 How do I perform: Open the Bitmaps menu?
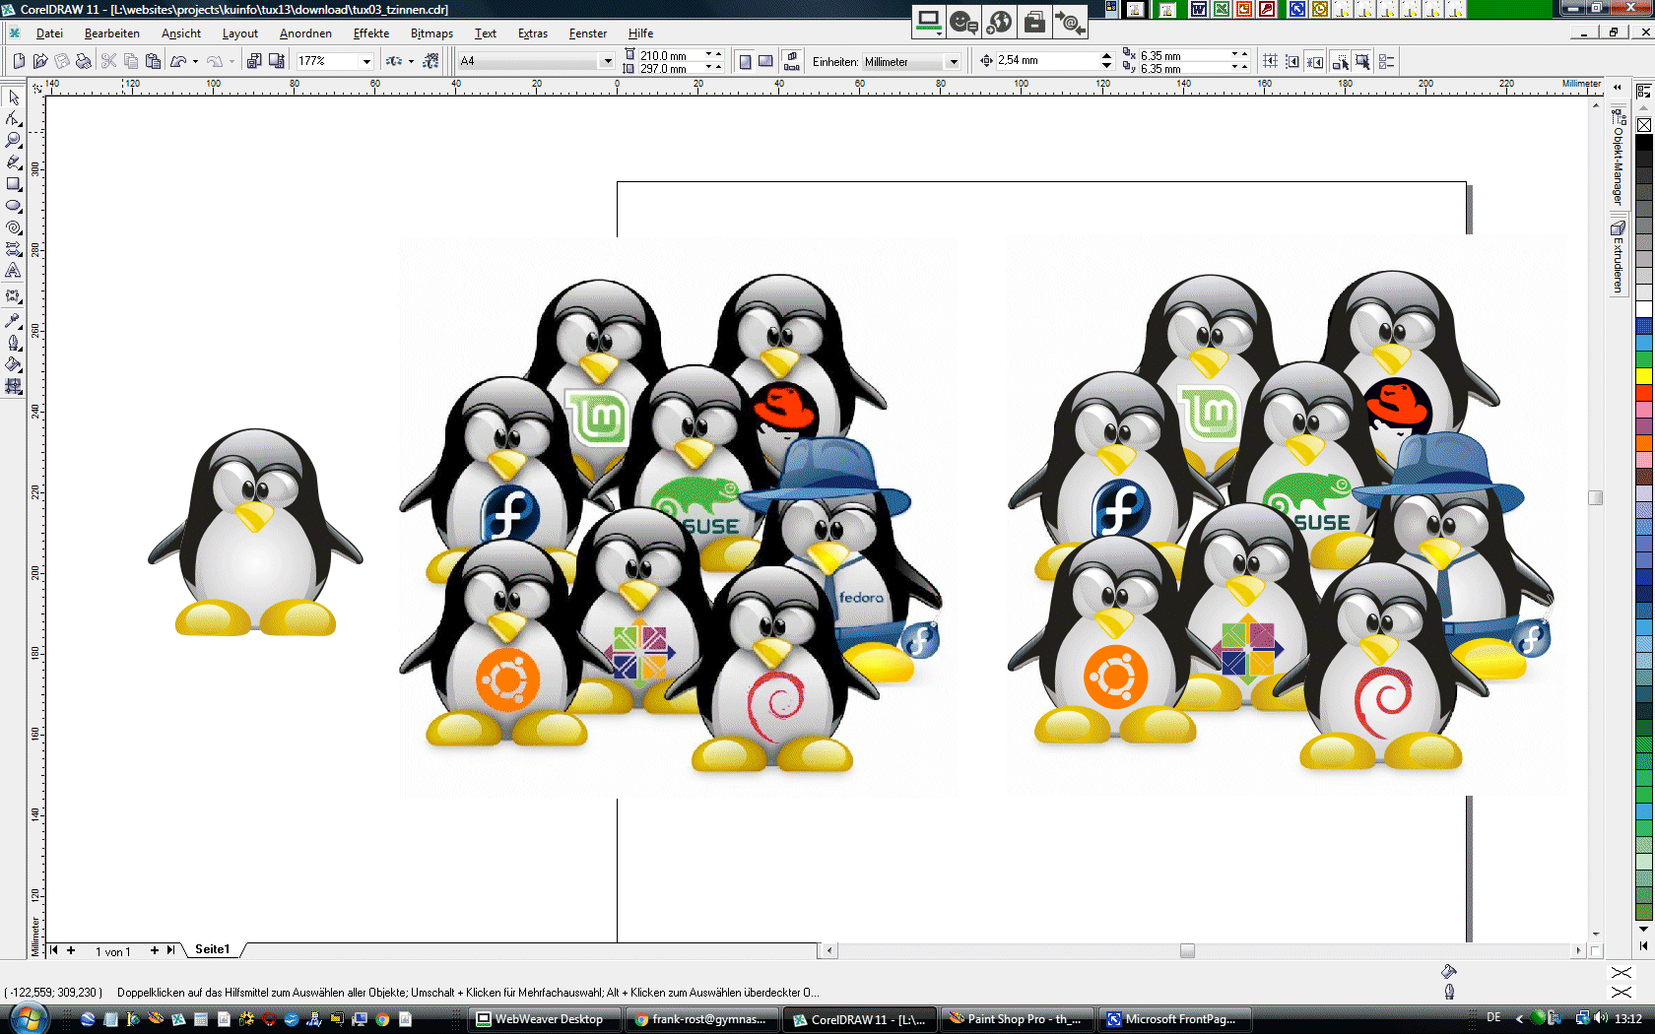[x=431, y=33]
